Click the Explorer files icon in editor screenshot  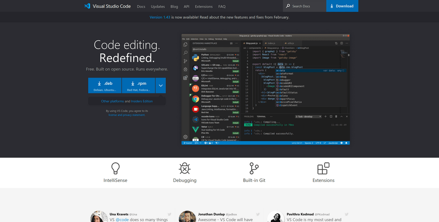coord(185,44)
